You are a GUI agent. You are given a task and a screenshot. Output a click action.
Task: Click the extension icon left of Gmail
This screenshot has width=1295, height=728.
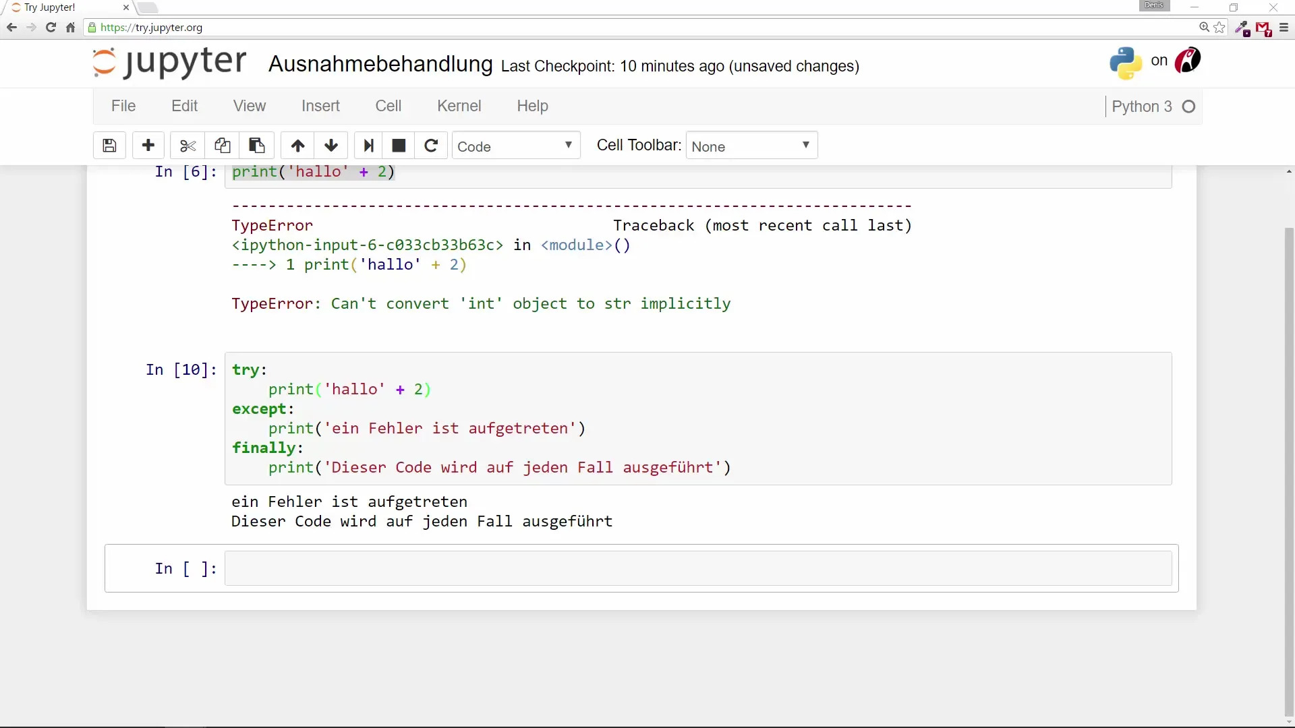pyautogui.click(x=1242, y=28)
